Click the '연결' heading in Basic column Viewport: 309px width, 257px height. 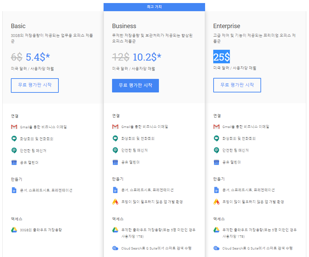click(15, 116)
